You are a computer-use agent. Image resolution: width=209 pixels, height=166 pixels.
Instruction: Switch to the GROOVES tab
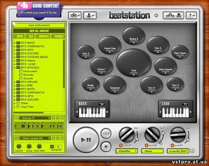(x=43, y=36)
